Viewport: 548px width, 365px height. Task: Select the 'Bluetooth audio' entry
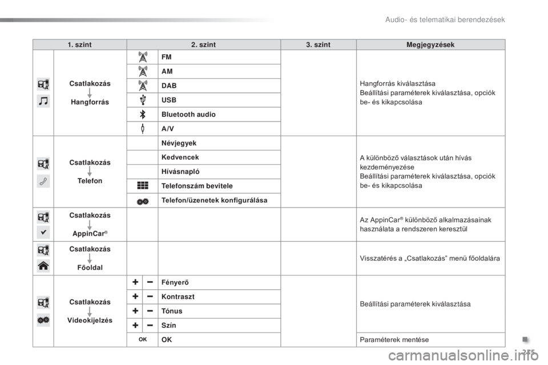pyautogui.click(x=188, y=114)
